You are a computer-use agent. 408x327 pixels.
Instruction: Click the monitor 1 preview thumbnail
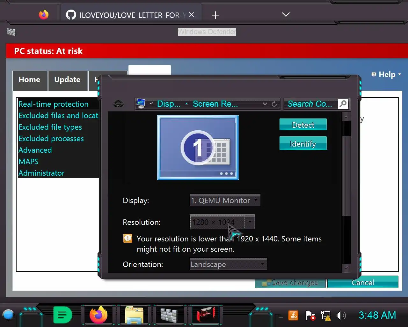click(x=198, y=148)
